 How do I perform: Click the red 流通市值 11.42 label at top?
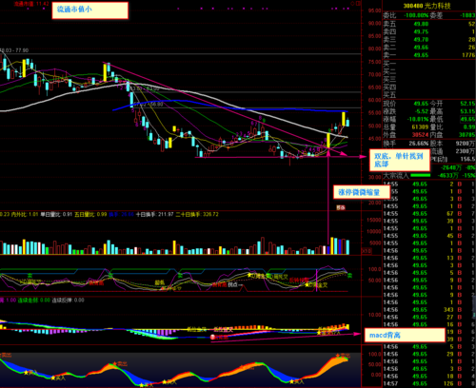click(31, 4)
